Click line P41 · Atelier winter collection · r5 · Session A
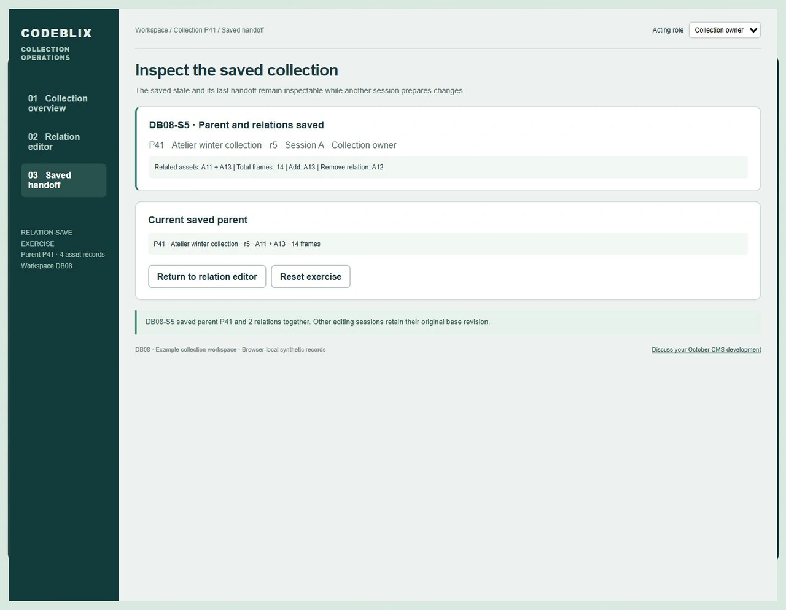This screenshot has height=610, width=786. tap(273, 145)
